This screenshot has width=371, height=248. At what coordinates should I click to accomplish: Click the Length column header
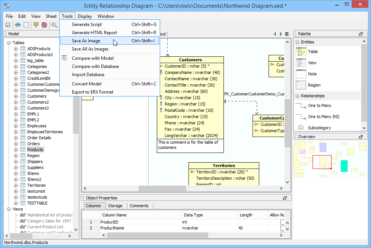tap(253, 215)
